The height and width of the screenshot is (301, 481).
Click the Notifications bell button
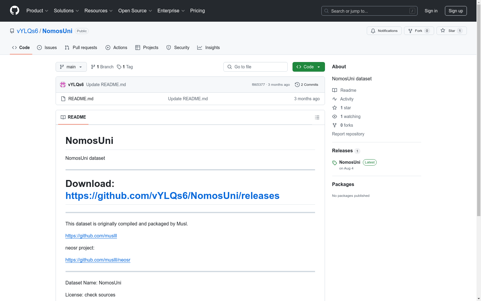coord(384,31)
